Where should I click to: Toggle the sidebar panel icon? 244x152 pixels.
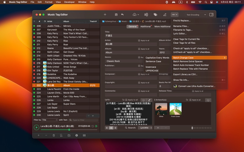pos(211,15)
